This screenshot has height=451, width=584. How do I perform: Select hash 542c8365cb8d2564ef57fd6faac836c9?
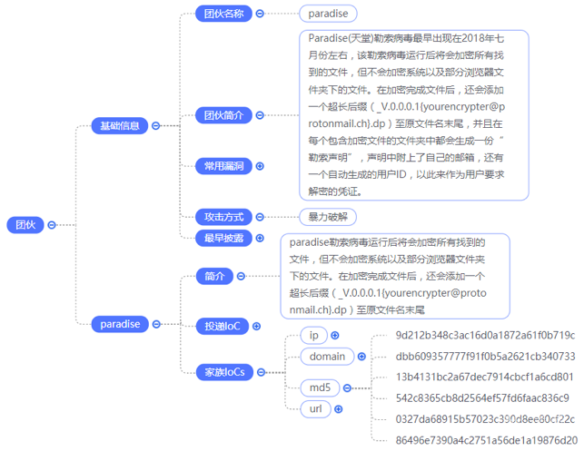coord(482,398)
